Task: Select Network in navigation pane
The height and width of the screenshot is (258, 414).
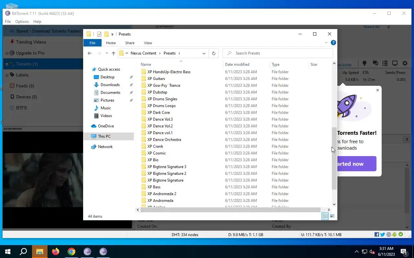Action: 105,147
